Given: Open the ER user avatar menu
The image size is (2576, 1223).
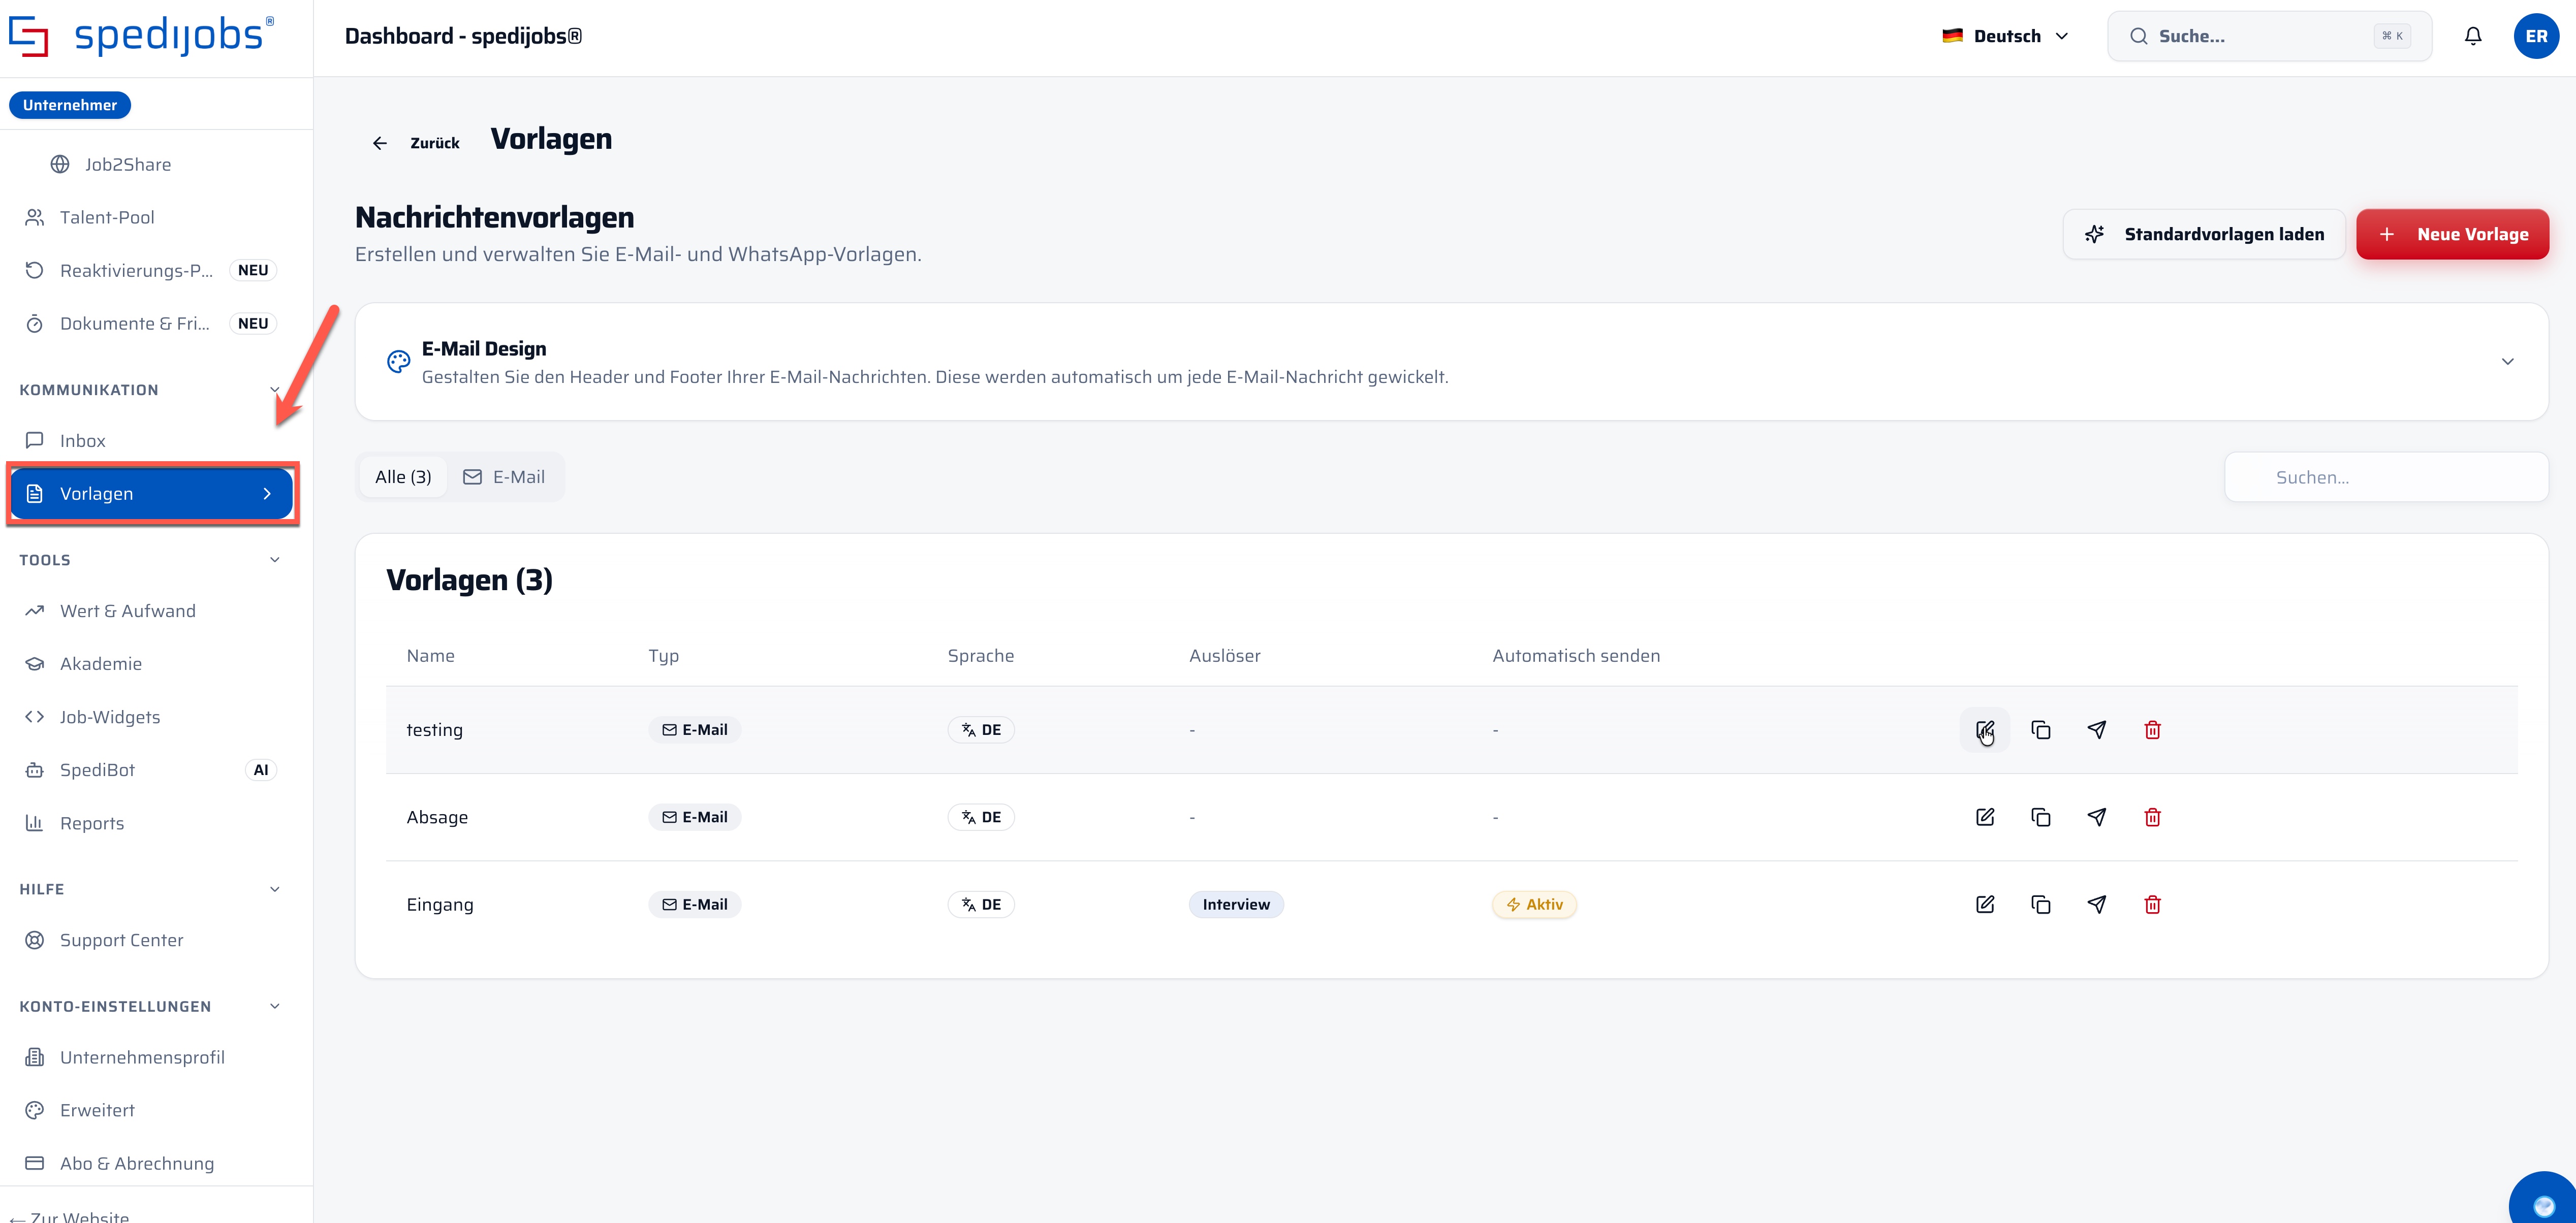Looking at the screenshot, I should point(2536,36).
